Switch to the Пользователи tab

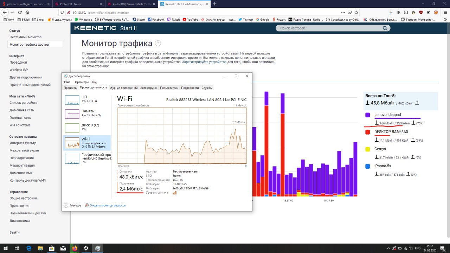(x=169, y=88)
